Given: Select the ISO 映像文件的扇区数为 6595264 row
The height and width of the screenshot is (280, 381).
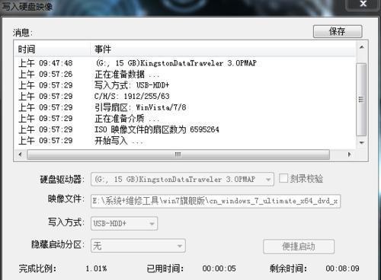Looking at the screenshot, I should click(x=185, y=129).
